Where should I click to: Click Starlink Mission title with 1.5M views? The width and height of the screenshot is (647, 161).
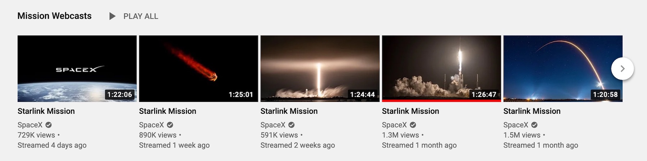tap(532, 111)
